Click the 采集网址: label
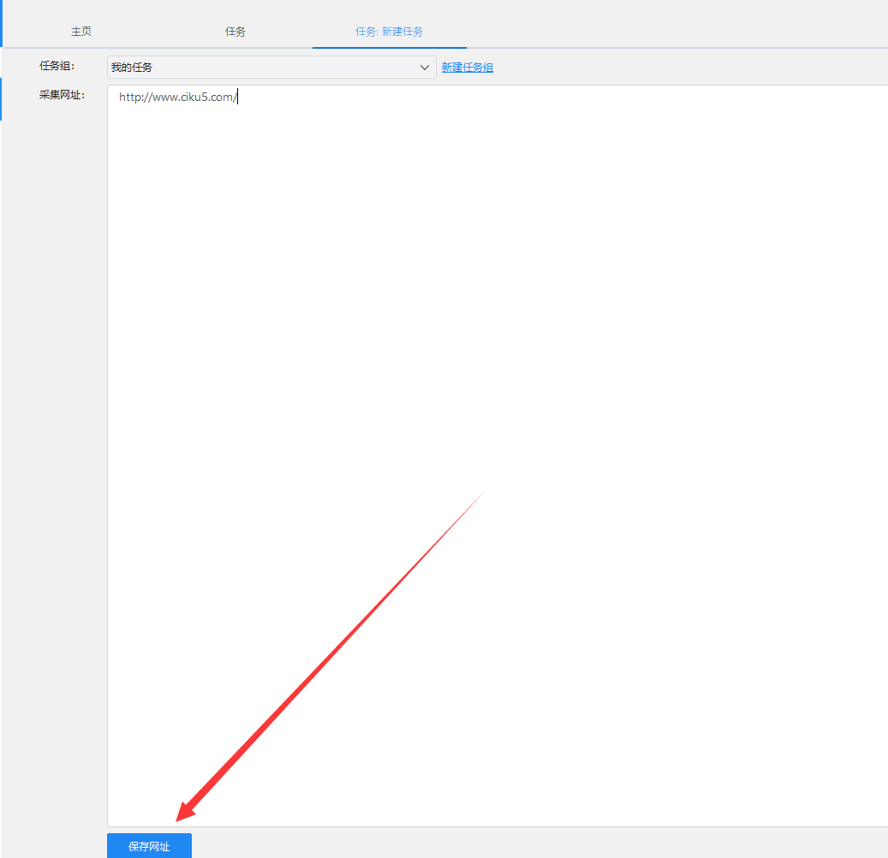This screenshot has height=858, width=888. (x=62, y=95)
